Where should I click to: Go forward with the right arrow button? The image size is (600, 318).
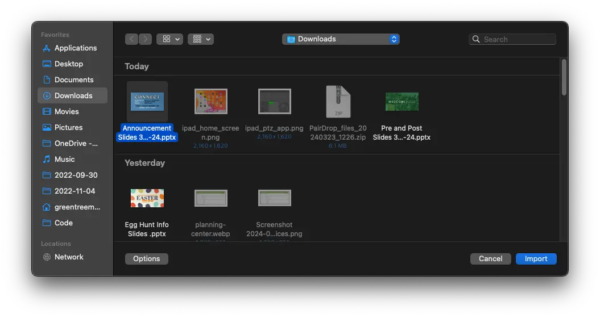click(145, 39)
